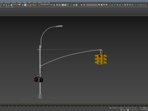The width and height of the screenshot is (148, 111).
Task: Select the pedestrian signal on the pole
Action: coord(39,80)
